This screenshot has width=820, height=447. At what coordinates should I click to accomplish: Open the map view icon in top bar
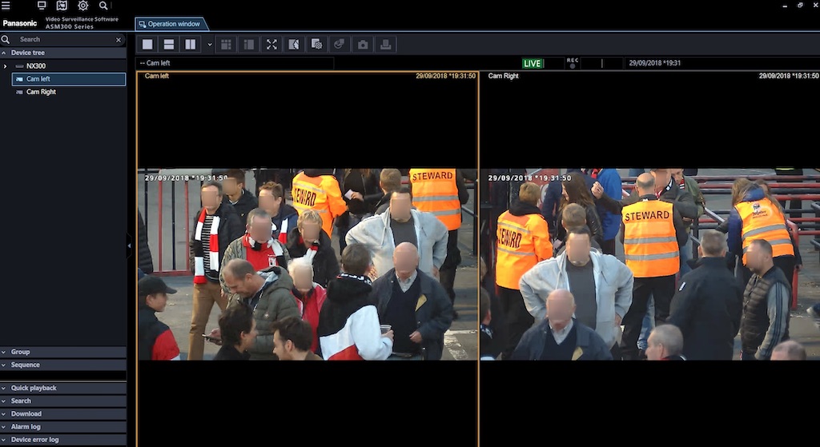pyautogui.click(x=62, y=6)
